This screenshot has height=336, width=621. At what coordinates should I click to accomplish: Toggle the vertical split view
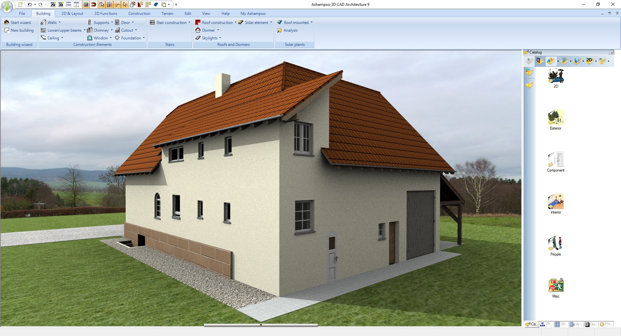pyautogui.click(x=76, y=5)
